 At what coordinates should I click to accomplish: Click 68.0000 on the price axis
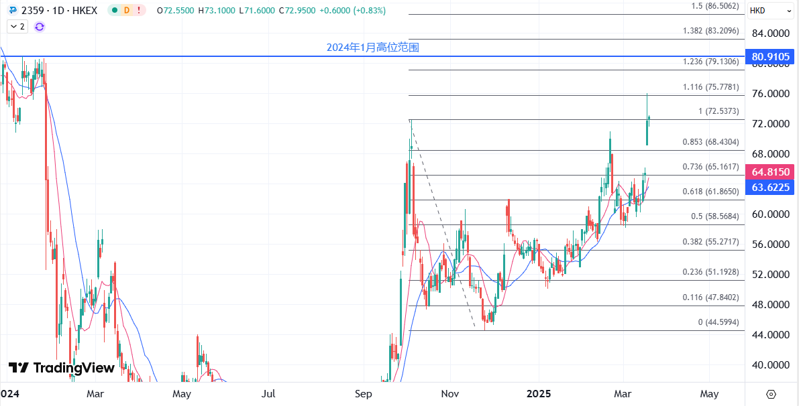tap(771, 154)
